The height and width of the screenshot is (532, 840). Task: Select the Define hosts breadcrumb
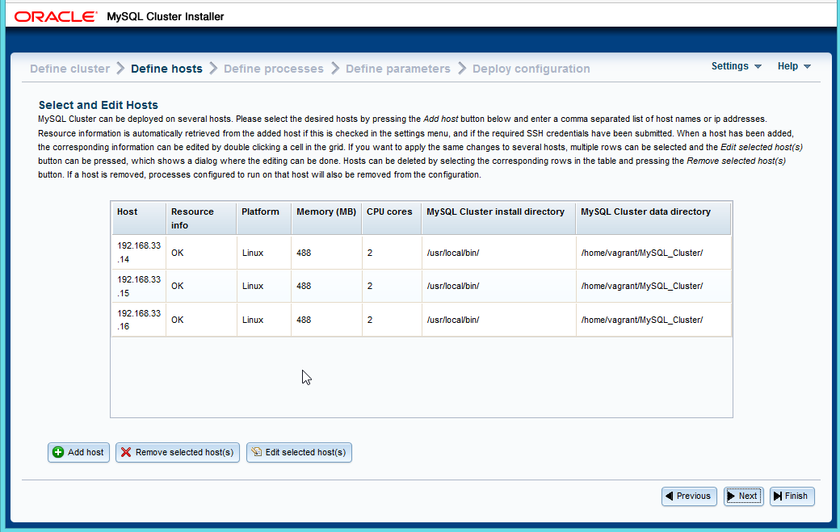(x=166, y=69)
